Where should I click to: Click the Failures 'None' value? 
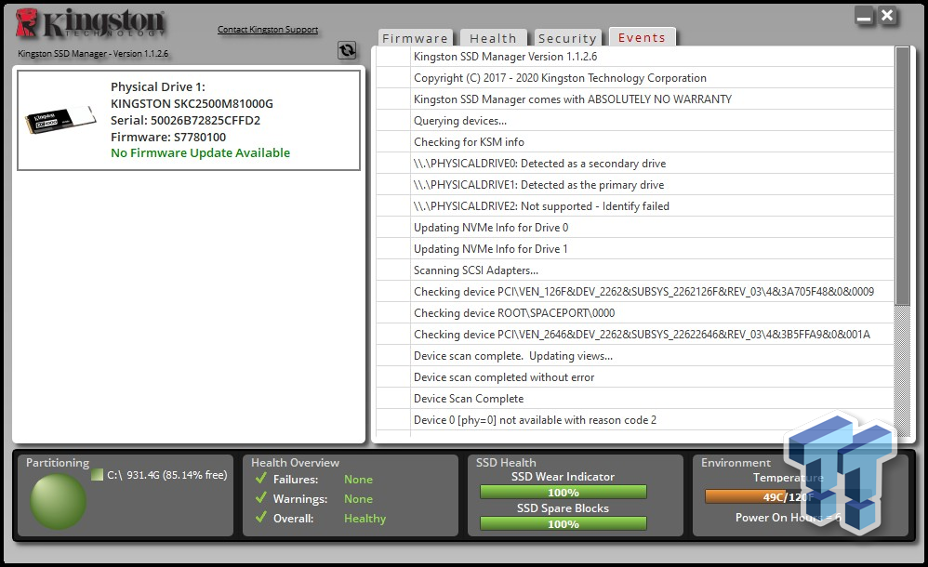click(x=358, y=479)
